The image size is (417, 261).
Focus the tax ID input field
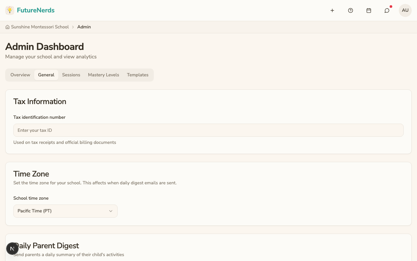(208, 130)
